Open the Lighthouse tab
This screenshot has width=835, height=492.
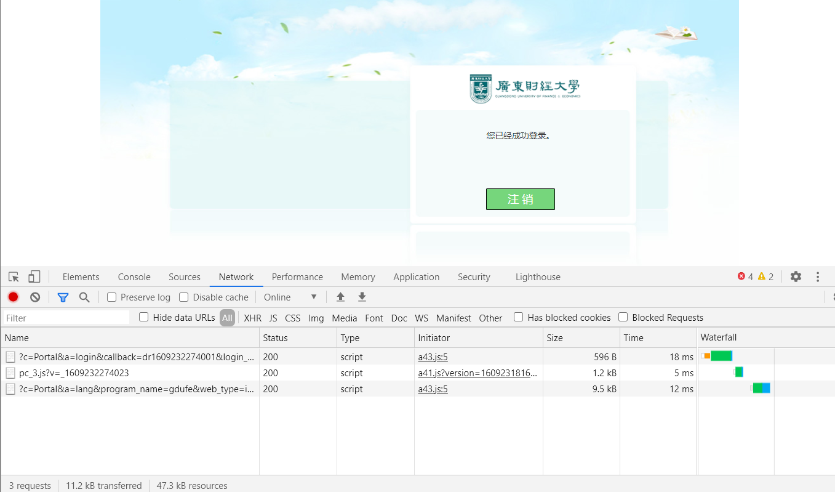pyautogui.click(x=538, y=277)
